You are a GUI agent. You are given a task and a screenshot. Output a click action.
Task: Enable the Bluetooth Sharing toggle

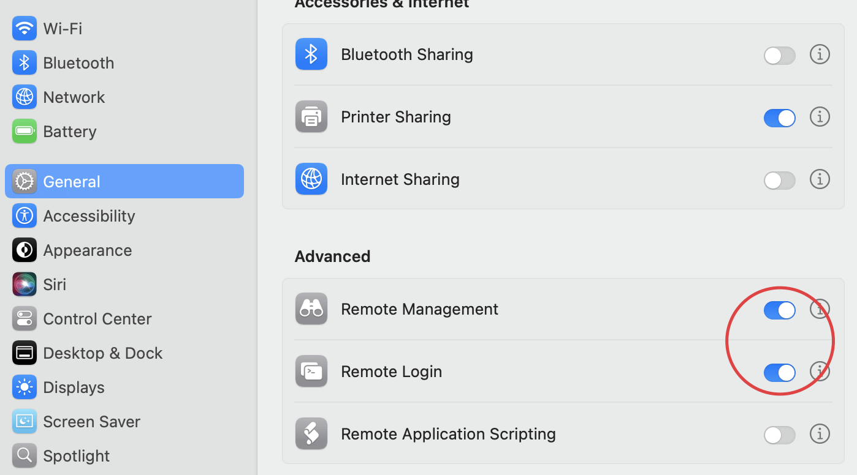[779, 56]
